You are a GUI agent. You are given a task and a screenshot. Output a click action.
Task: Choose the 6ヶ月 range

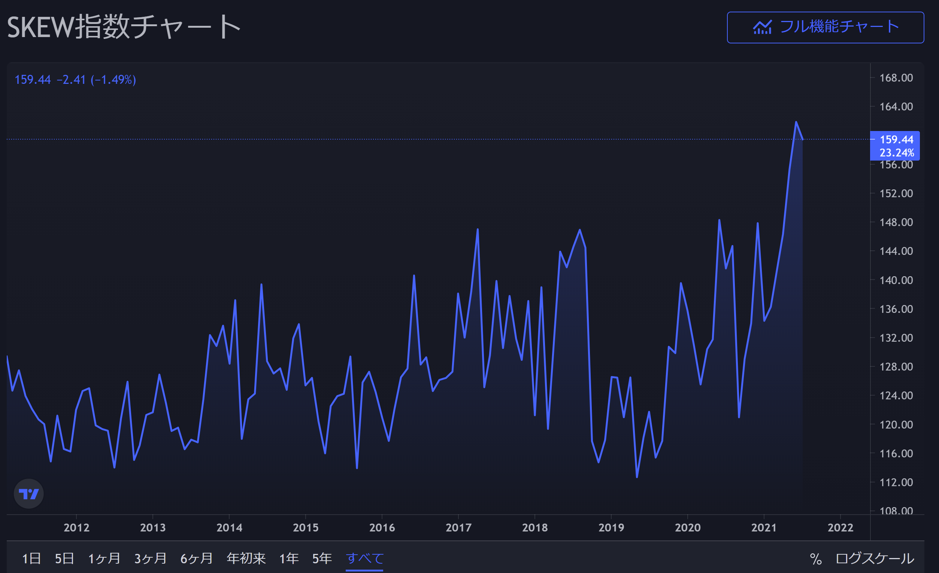(196, 558)
